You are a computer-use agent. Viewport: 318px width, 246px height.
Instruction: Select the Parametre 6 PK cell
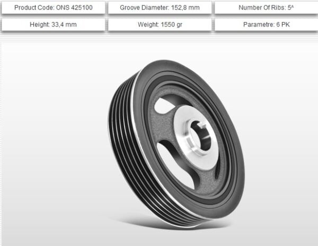coord(265,25)
